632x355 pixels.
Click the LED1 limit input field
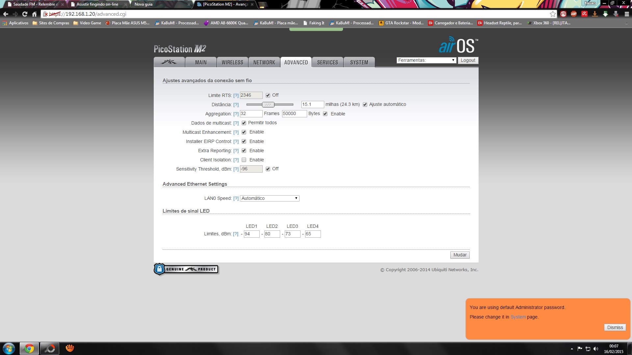coord(251,234)
